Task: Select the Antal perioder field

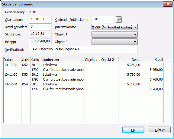Action: click(40, 27)
